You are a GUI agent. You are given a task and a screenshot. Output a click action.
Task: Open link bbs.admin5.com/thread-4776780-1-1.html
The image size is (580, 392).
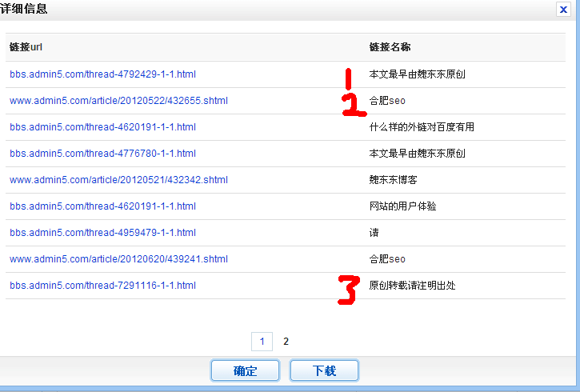click(102, 154)
